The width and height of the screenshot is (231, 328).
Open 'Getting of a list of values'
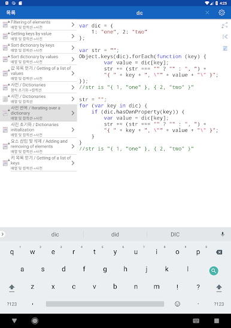coord(38,73)
